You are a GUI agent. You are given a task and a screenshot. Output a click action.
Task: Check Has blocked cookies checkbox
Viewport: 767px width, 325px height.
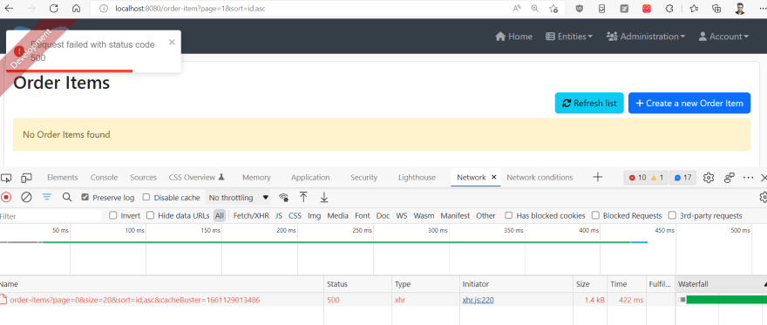[509, 215]
